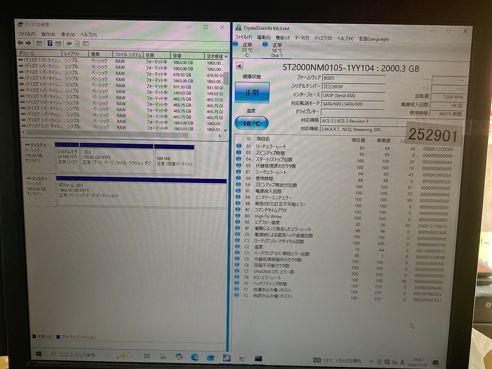Sort by ファイル システム column header
Image resolution: width=492 pixels, height=369 pixels.
(x=128, y=55)
